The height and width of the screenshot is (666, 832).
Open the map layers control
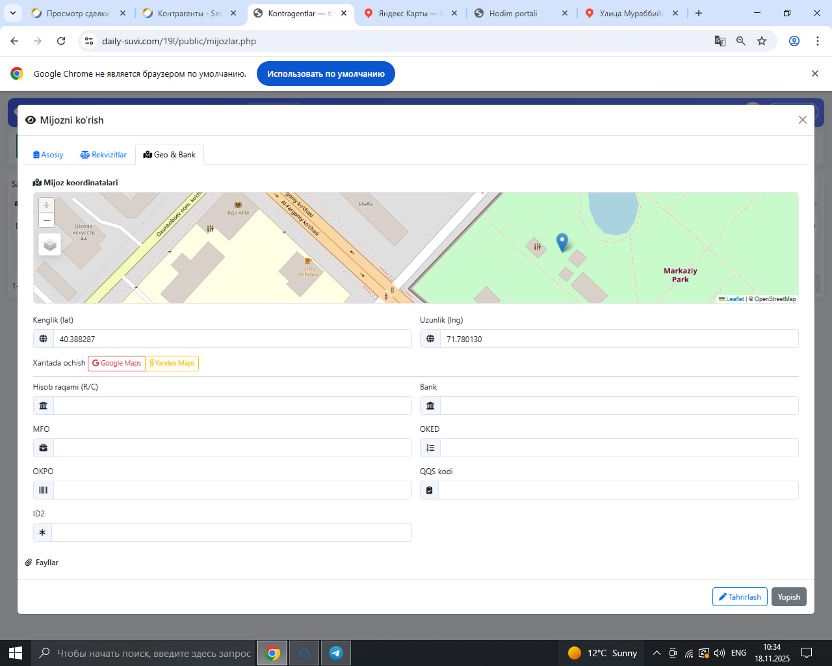[x=50, y=245]
